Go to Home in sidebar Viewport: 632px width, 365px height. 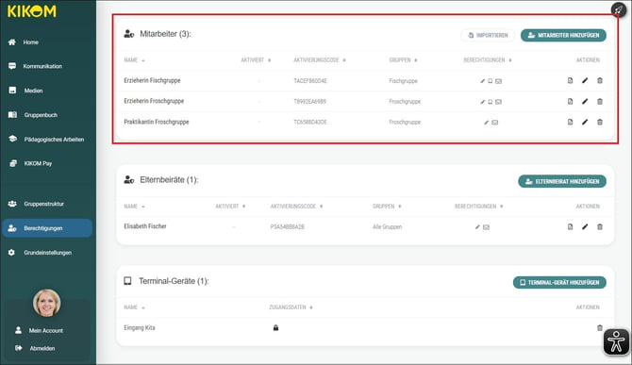coord(25,41)
